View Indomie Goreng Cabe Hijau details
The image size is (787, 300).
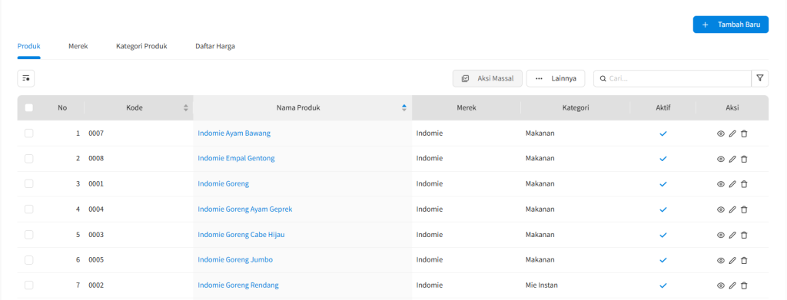[721, 235]
